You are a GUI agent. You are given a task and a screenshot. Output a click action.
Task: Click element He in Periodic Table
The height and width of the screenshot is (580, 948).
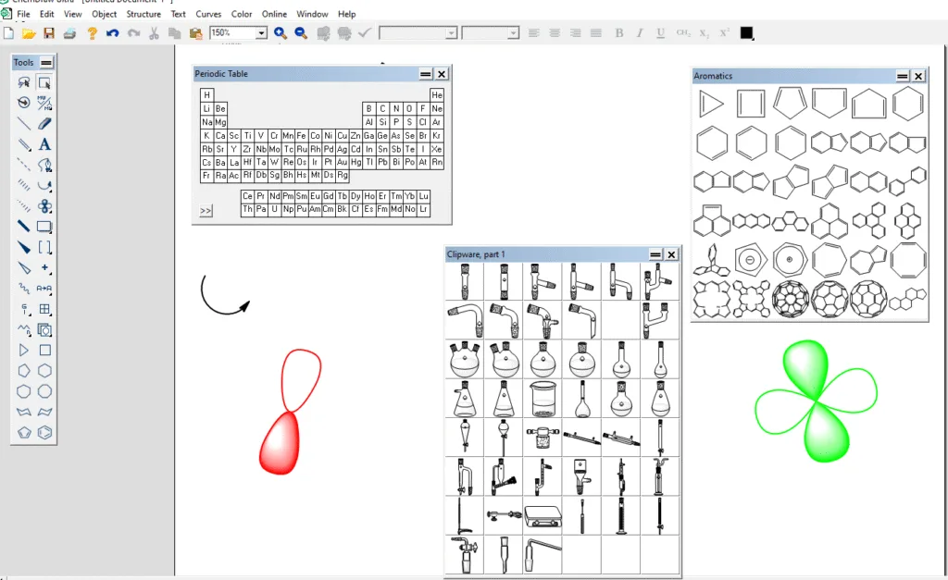(x=437, y=95)
